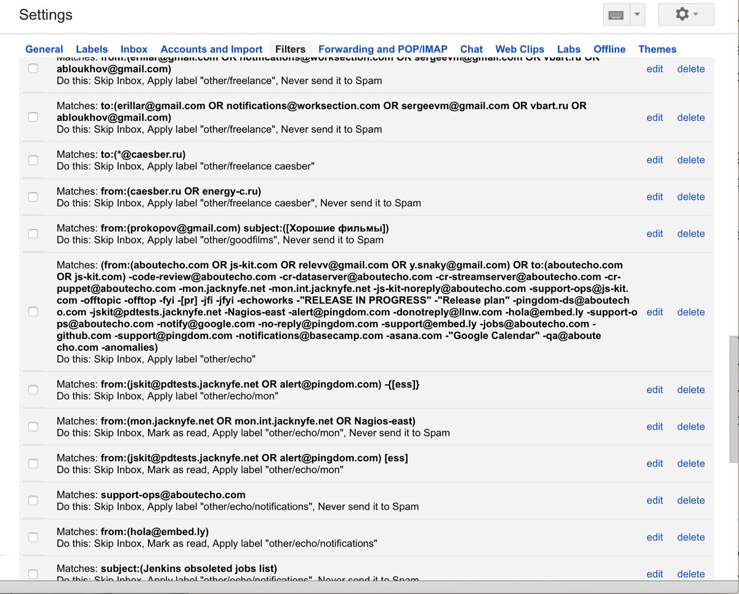Delete the to:(*@caesber.ru) filter
This screenshot has width=739, height=594.
(x=690, y=160)
